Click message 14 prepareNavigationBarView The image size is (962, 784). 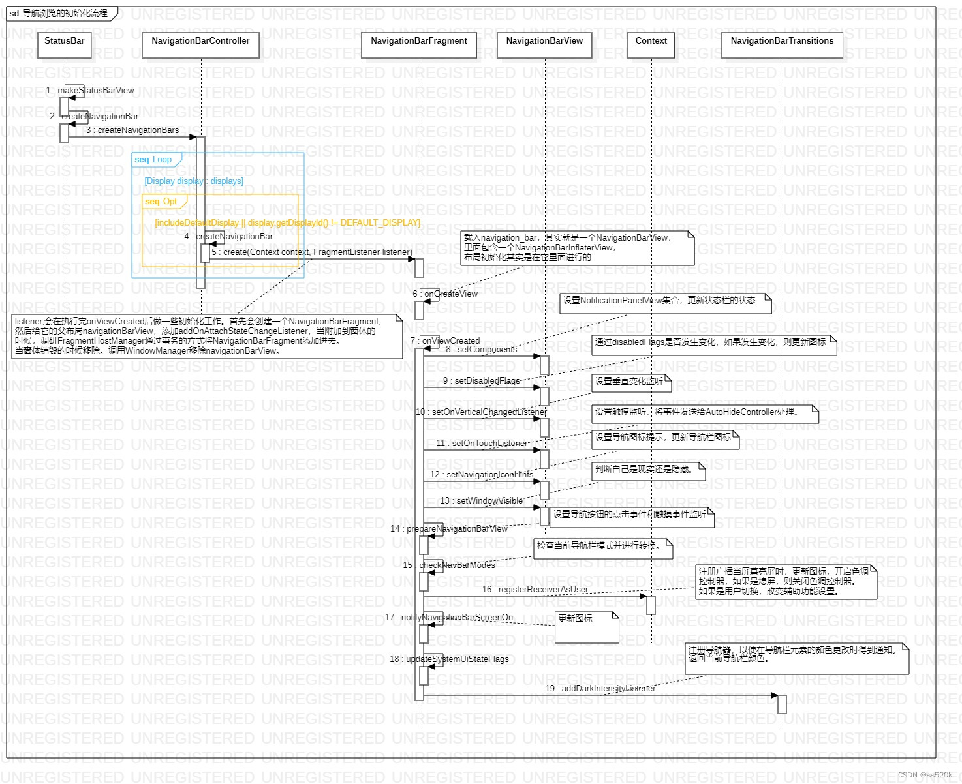click(x=449, y=529)
